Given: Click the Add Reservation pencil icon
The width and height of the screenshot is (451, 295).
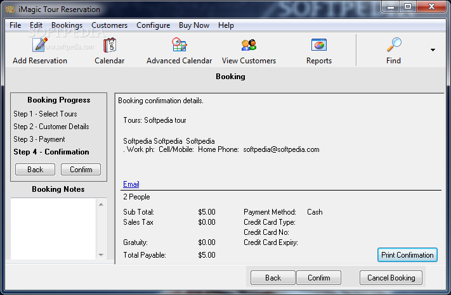Looking at the screenshot, I should coord(40,45).
